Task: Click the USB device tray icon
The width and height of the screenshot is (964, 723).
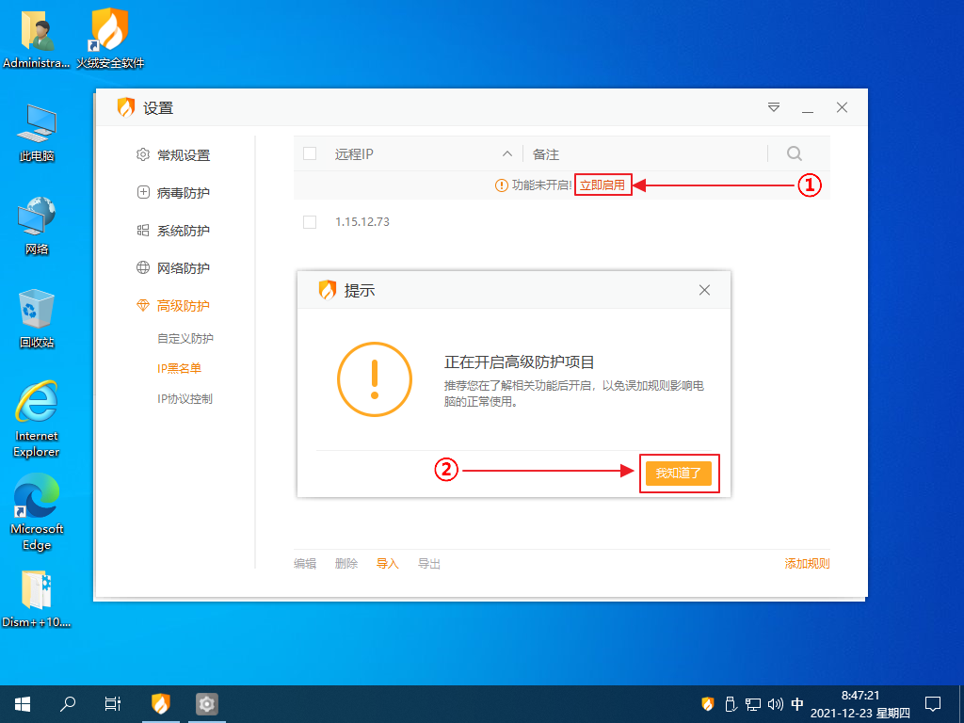Action: pyautogui.click(x=731, y=704)
